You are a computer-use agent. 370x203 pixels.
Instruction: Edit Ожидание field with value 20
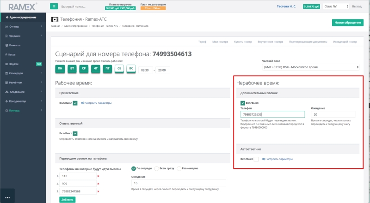[x=333, y=114]
